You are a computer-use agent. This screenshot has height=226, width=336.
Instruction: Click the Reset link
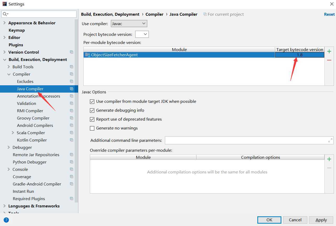point(329,14)
